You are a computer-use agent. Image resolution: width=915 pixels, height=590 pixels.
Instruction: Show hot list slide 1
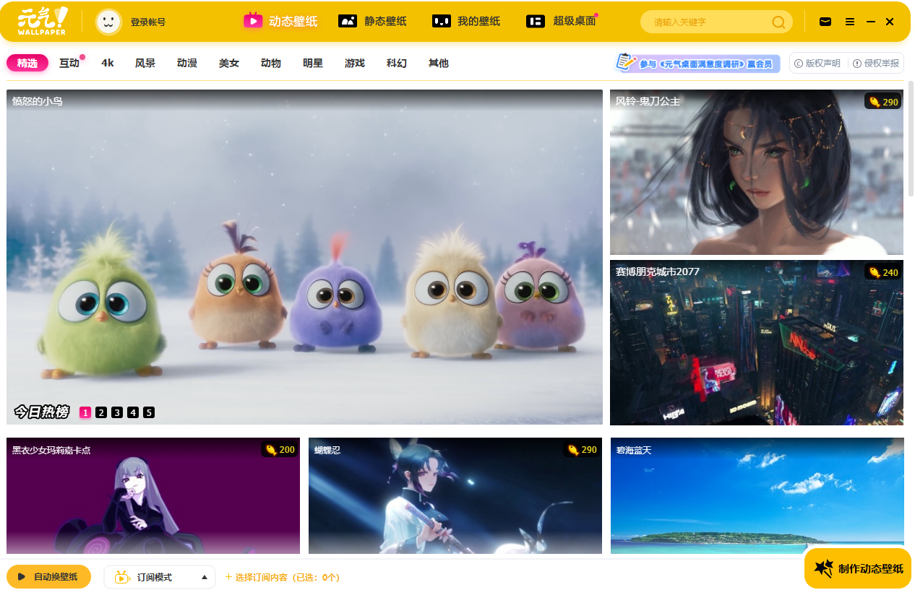[x=85, y=412]
